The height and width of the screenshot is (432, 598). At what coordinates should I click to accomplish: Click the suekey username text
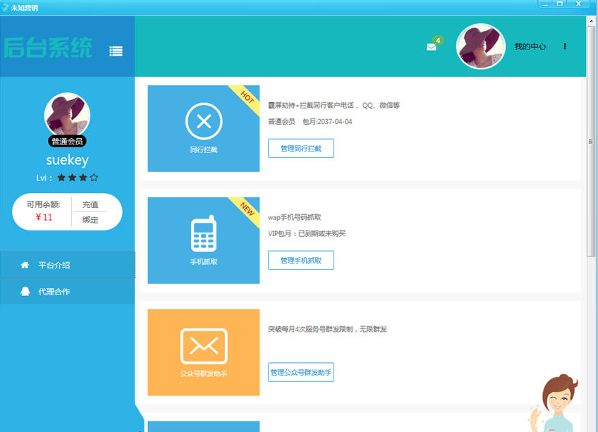[x=68, y=160]
